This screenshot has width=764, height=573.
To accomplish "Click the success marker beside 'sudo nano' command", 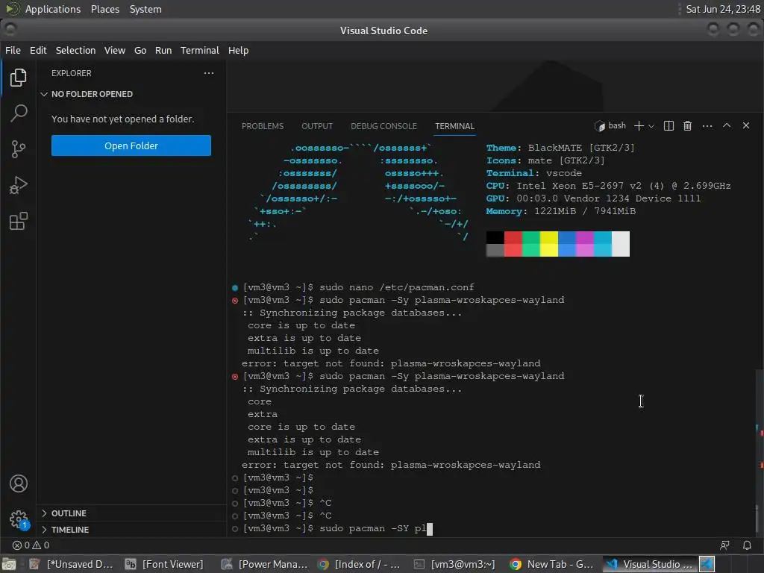I will click(235, 288).
